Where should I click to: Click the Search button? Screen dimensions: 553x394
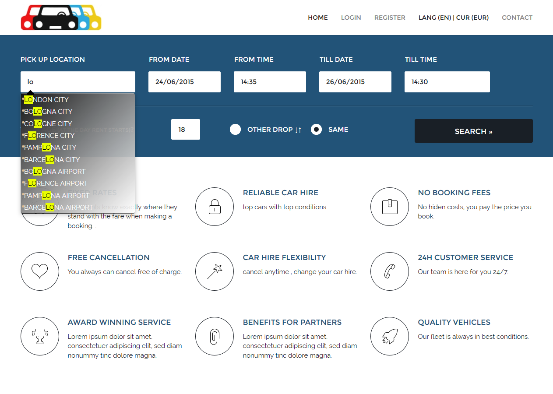coord(474,131)
